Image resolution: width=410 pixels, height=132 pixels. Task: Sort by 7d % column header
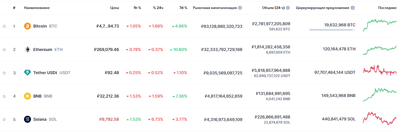pos(183,8)
